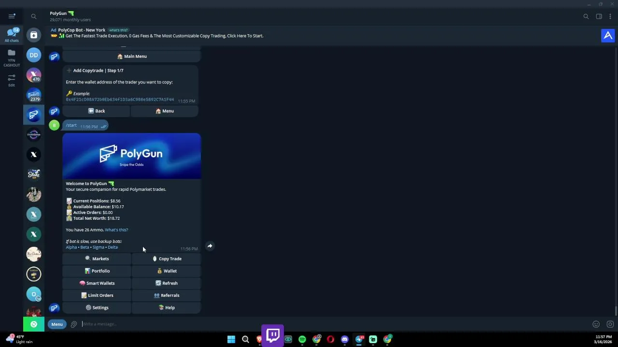Click the Copy Trade bot button
This screenshot has height=347, width=618.
(166, 259)
